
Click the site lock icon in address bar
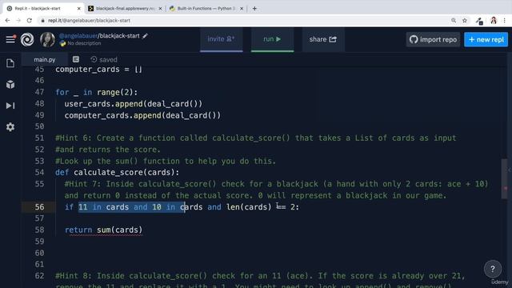click(x=42, y=20)
